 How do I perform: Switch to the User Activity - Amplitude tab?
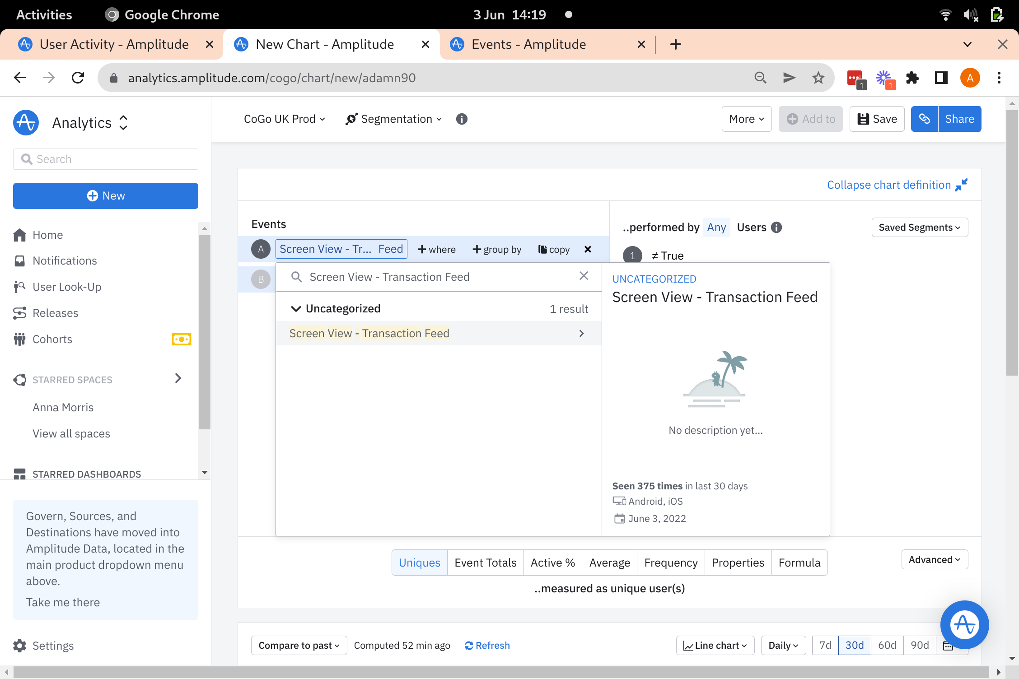click(x=114, y=44)
